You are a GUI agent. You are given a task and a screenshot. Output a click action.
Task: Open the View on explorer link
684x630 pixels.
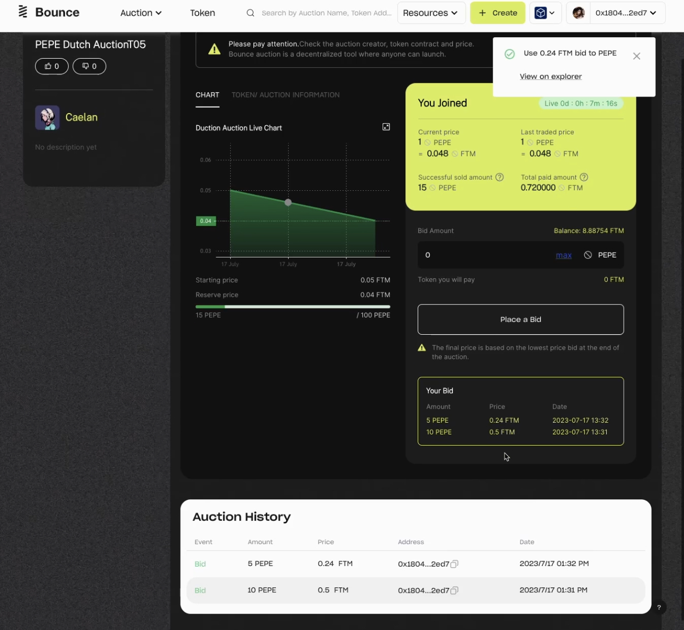click(x=550, y=76)
